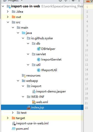
Task: Select the io.github.syske package label
Action: [42, 38]
